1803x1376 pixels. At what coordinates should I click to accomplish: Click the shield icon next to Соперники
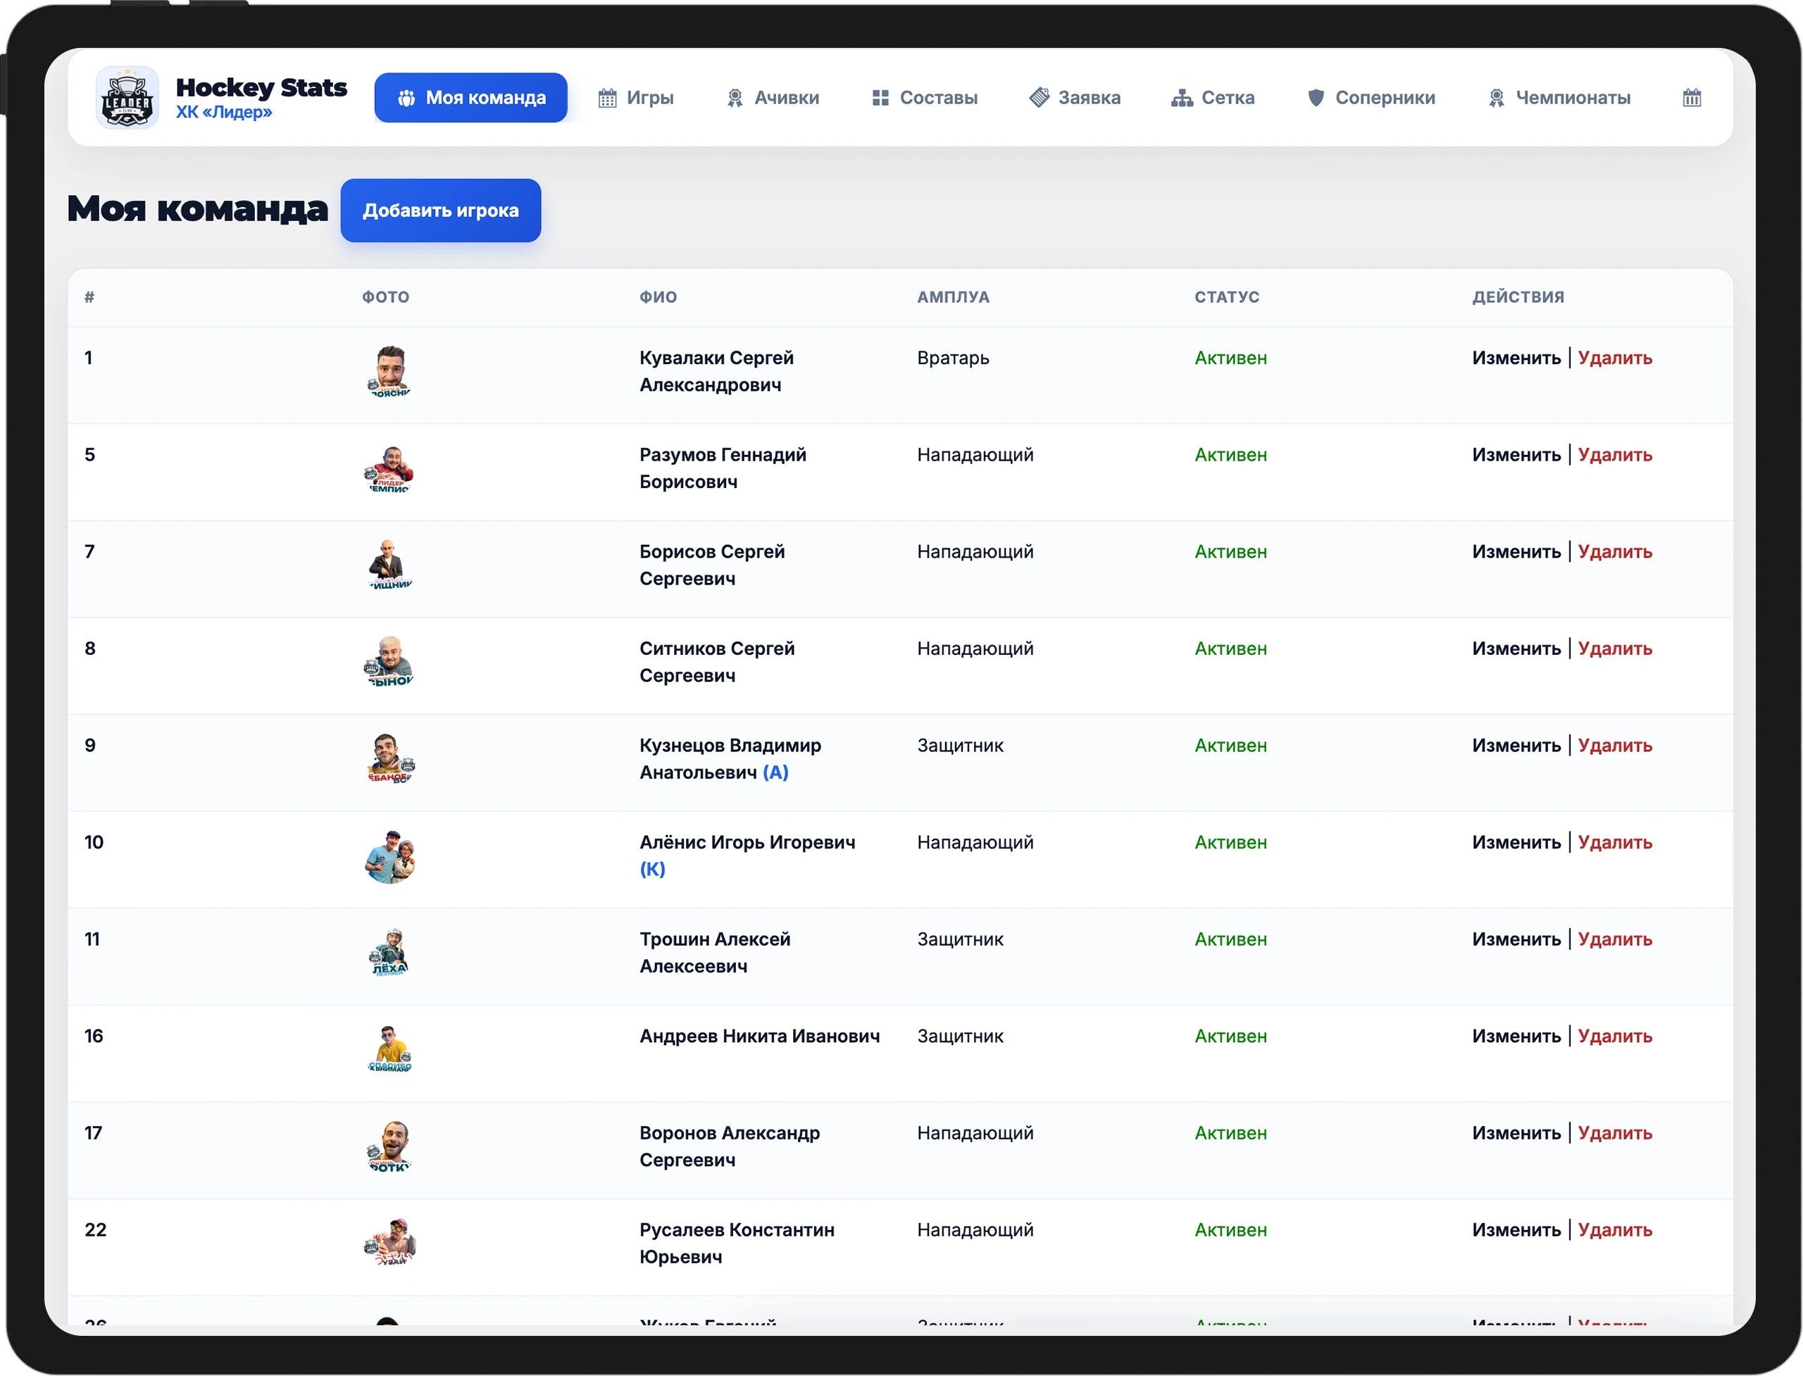click(1316, 99)
